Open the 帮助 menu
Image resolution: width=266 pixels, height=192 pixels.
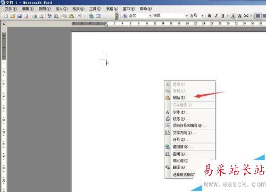pos(146,9)
